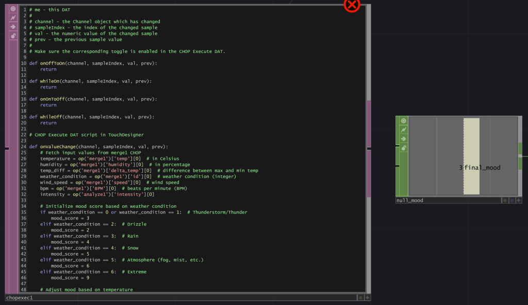Toggle the lock flag on chopexec1
The height and width of the screenshot is (305, 528).
[x=13, y=36]
